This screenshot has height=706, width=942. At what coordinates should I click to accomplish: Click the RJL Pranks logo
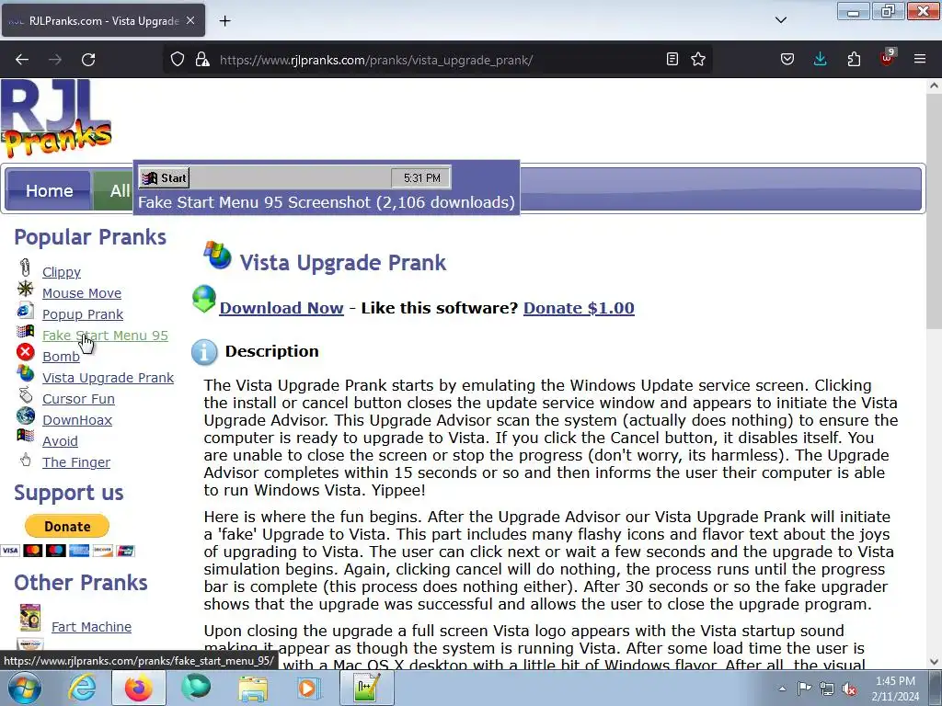click(56, 119)
